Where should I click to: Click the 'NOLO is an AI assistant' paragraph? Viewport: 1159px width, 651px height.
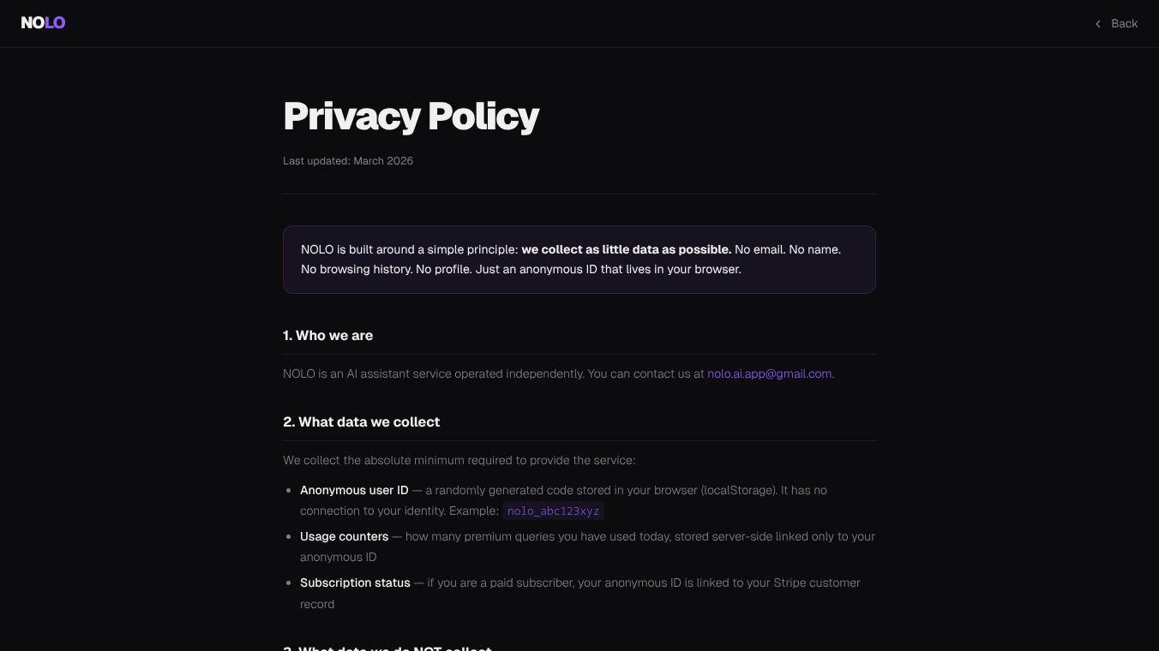click(558, 373)
